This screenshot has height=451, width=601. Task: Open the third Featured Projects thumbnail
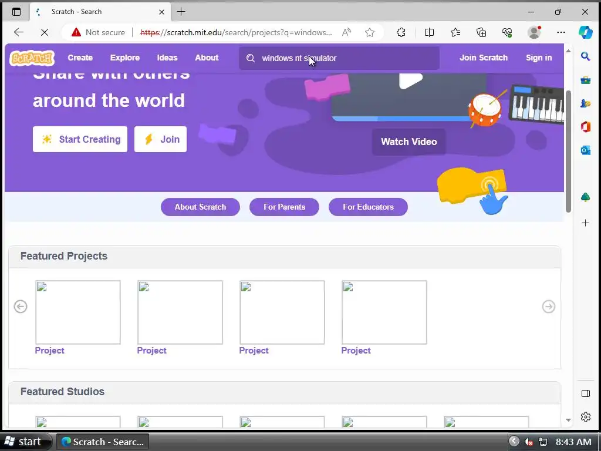click(282, 312)
